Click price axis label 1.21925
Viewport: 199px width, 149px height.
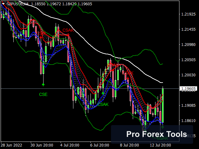pos(188,14)
